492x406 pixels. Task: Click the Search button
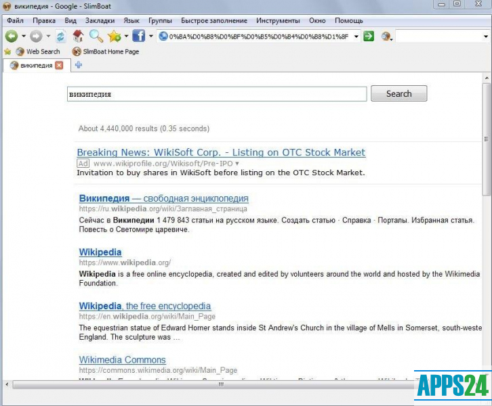(x=398, y=93)
